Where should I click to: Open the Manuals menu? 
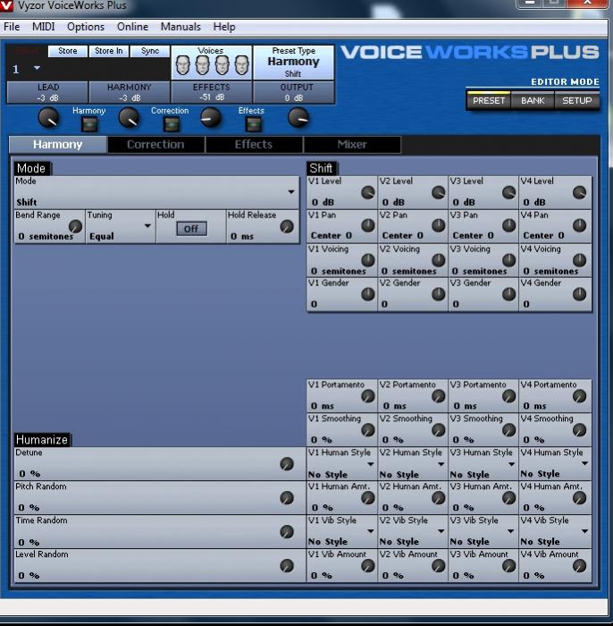181,27
